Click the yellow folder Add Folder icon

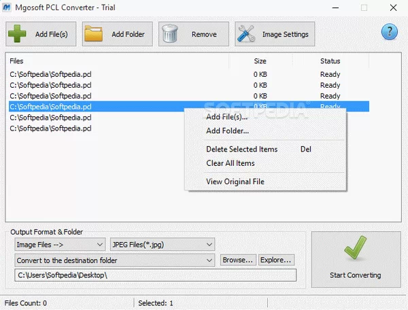[x=93, y=33]
